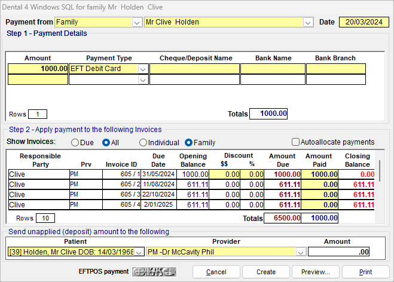Click Amount Paid cell for invoice 605 / 1
Screen dimensions: 394x282
320,174
